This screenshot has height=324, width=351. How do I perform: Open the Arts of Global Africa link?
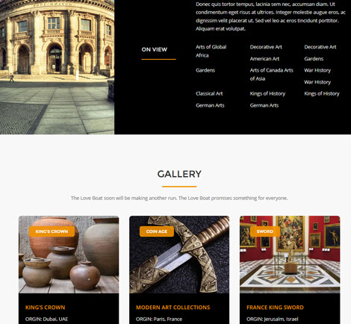211,51
